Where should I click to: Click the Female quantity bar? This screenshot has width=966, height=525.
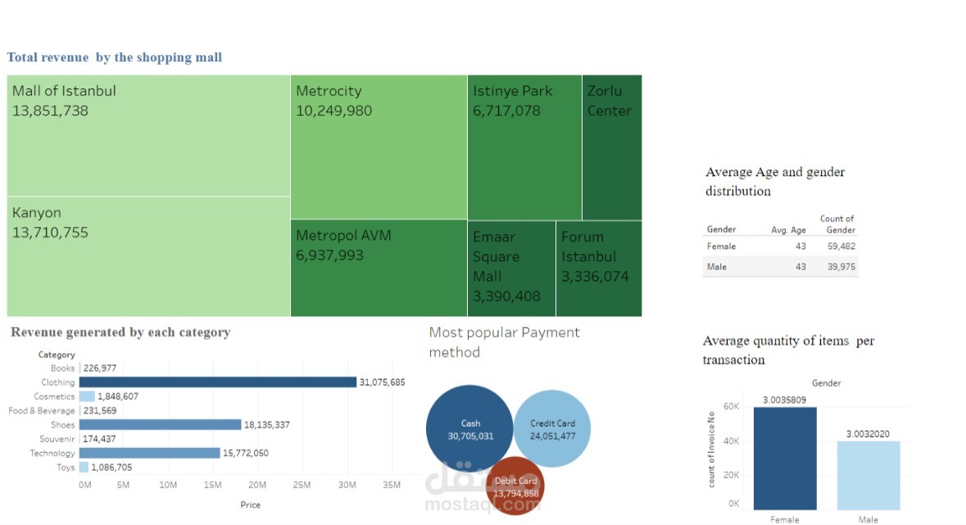pos(785,459)
